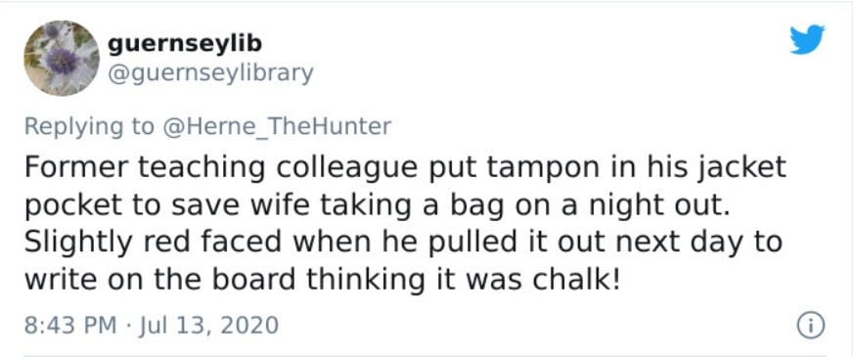The width and height of the screenshot is (853, 357).
Task: Open guernseylib's flower profile picture
Action: 62,58
